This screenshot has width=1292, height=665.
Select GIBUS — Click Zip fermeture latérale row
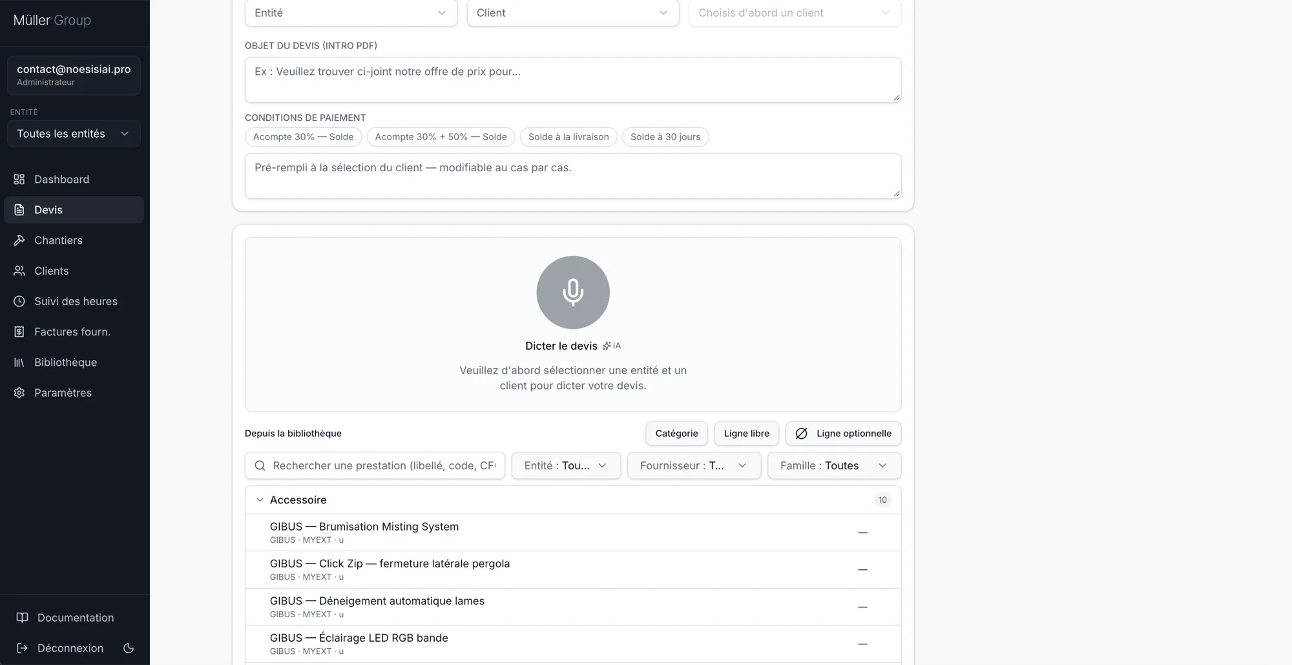click(573, 569)
